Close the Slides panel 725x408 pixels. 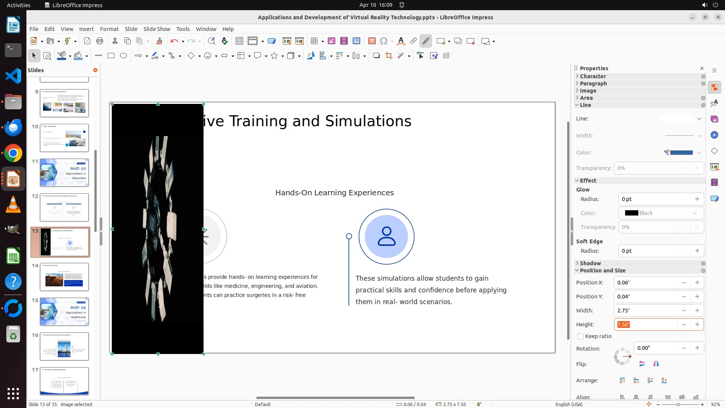coord(95,70)
